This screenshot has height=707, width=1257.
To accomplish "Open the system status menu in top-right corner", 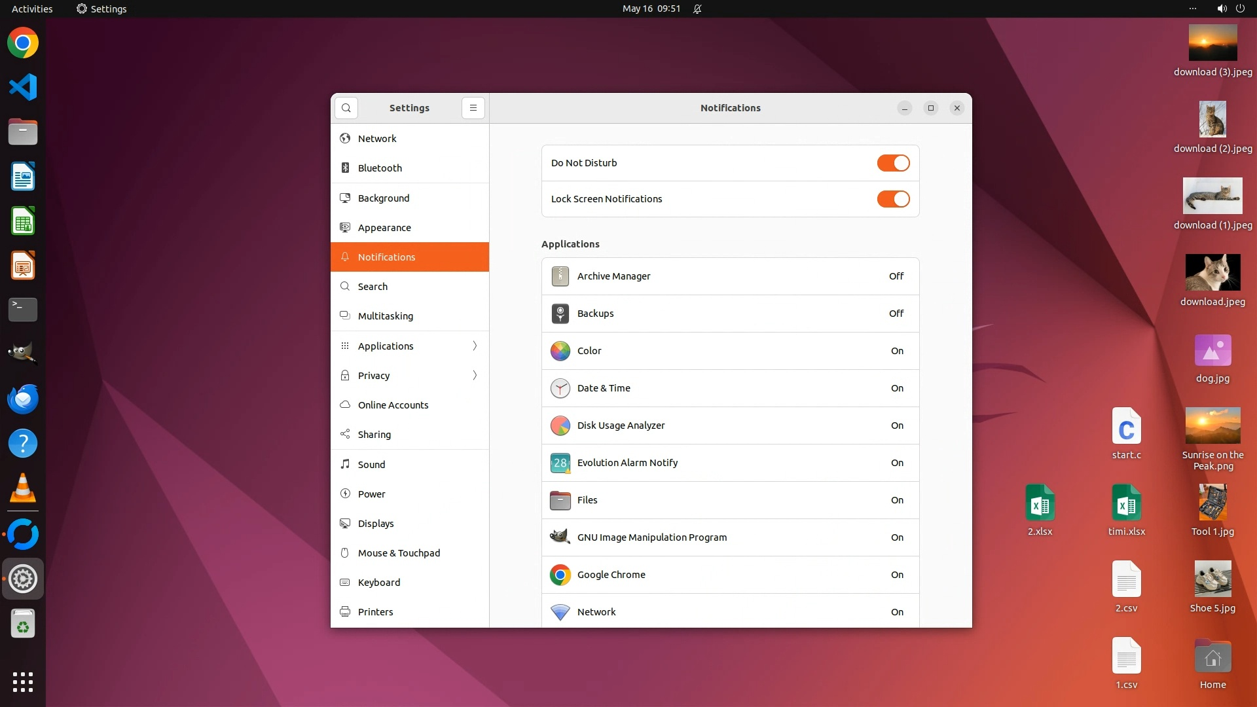I will [x=1230, y=9].
